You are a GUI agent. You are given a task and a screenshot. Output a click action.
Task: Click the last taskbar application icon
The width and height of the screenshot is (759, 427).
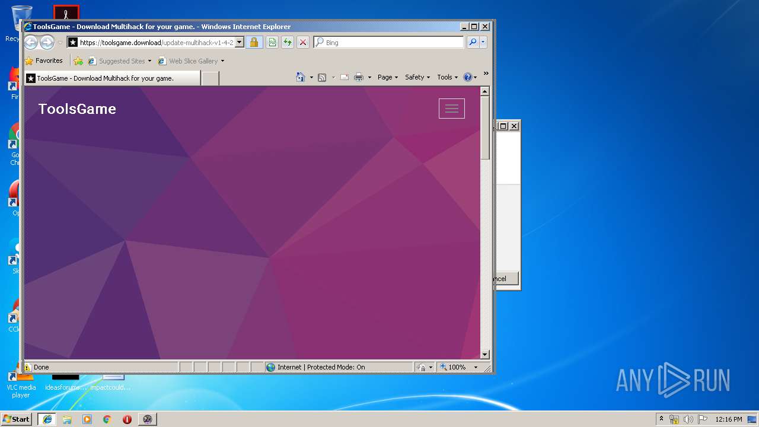point(147,419)
